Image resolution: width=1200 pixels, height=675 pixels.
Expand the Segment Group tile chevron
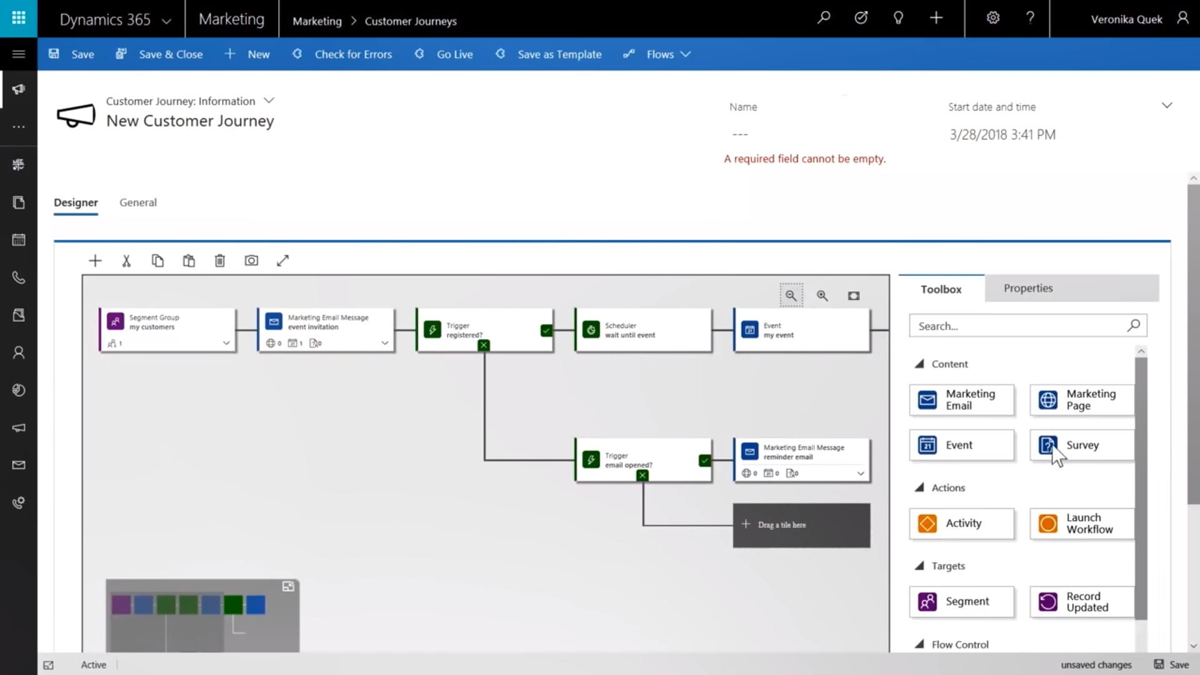[226, 343]
